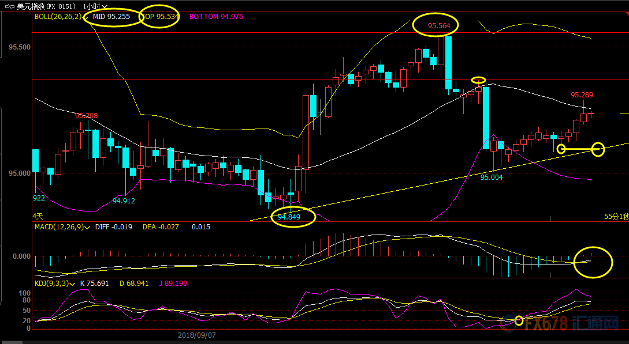Click the 80 KDJ axis label
This screenshot has width=629, height=344.
coord(27,300)
